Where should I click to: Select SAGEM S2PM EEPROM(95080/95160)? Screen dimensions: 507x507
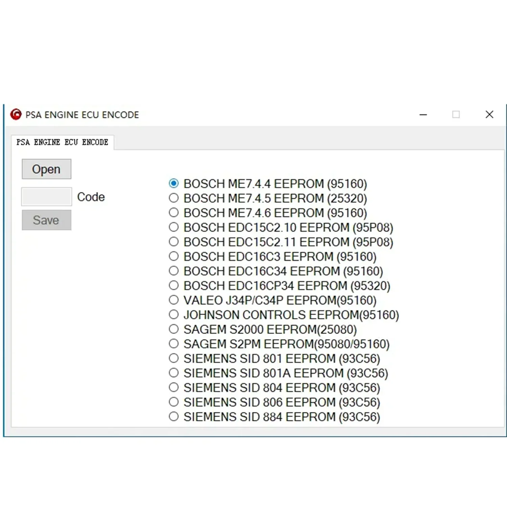279,344
